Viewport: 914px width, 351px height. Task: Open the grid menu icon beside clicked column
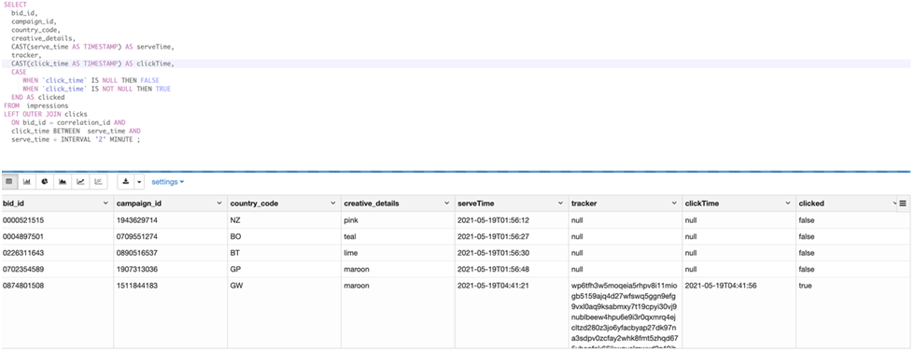tap(903, 204)
